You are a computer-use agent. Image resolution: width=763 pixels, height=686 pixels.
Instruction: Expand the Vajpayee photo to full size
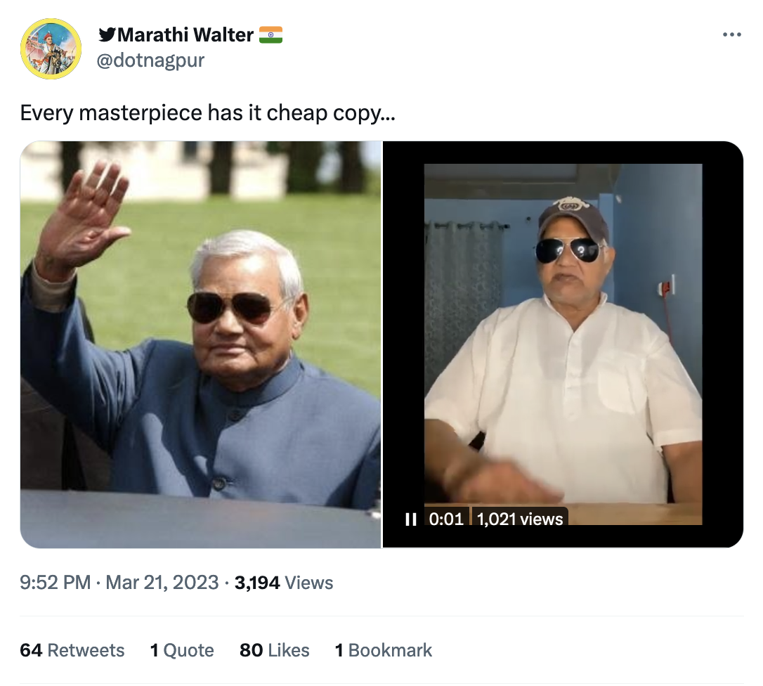(200, 344)
